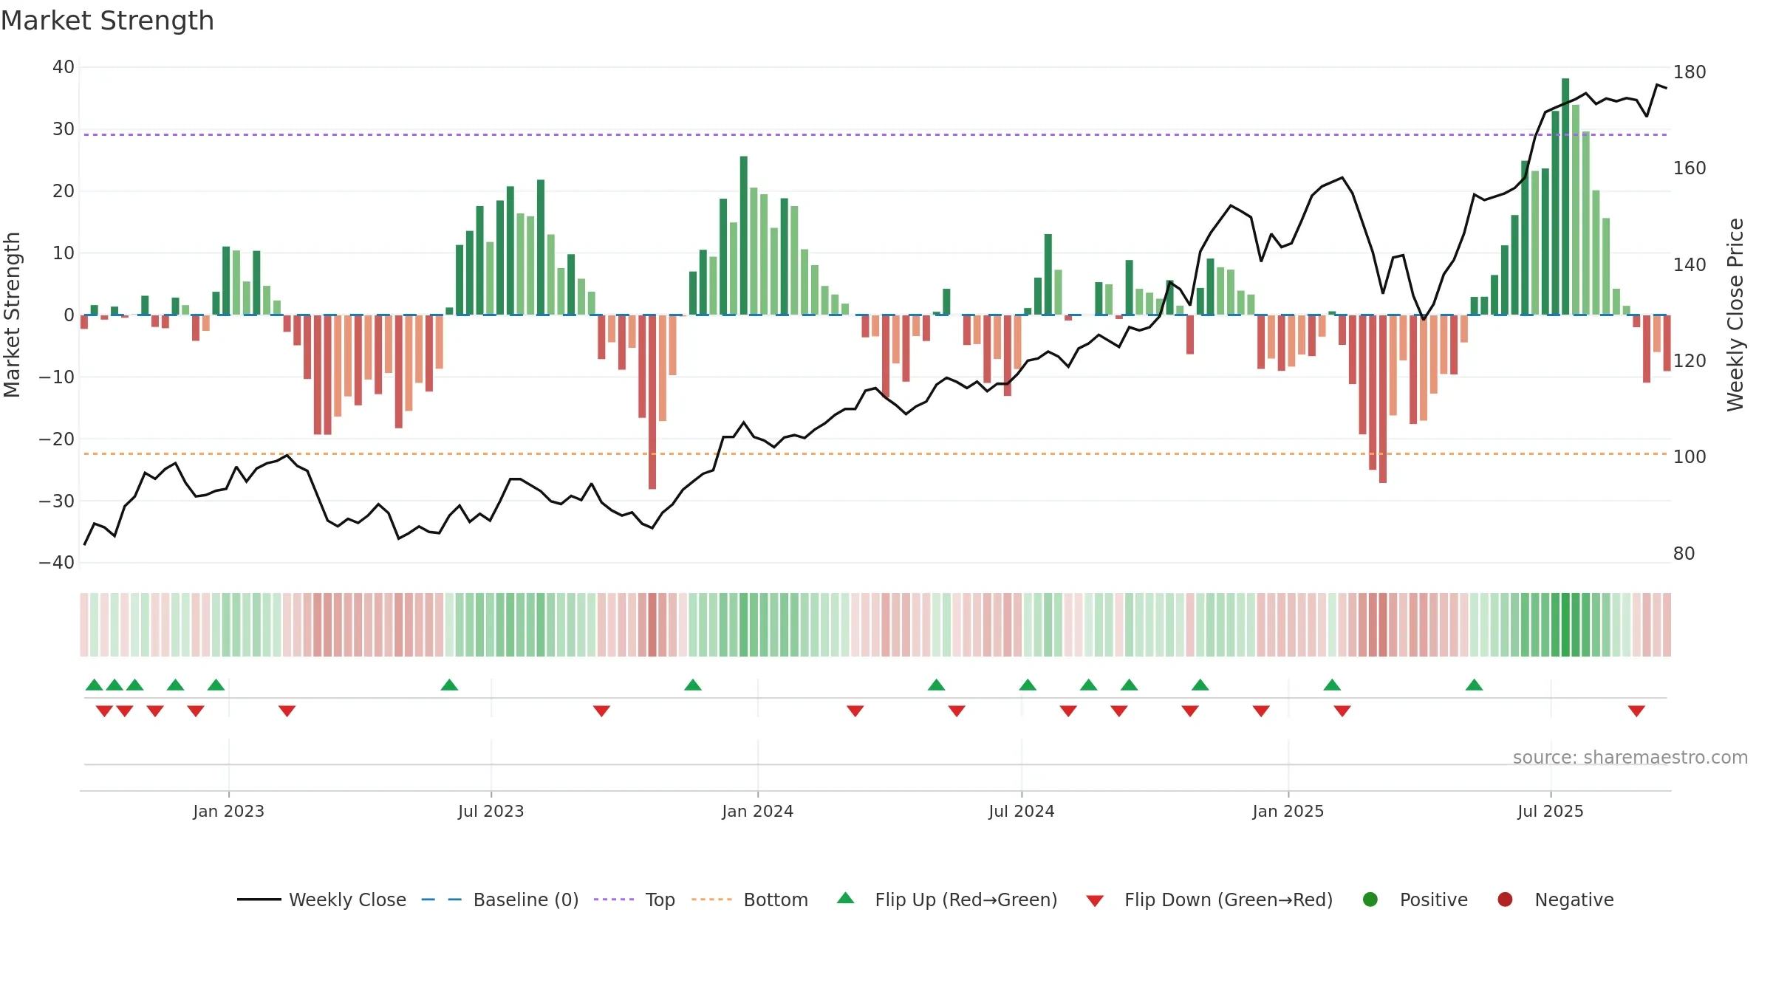Image resolution: width=1773 pixels, height=997 pixels.
Task: Click the 180 label on the price axis
Action: [1690, 72]
